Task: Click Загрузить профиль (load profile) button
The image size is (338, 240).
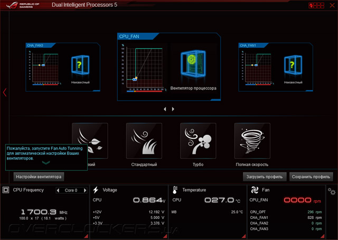Action: point(265,177)
